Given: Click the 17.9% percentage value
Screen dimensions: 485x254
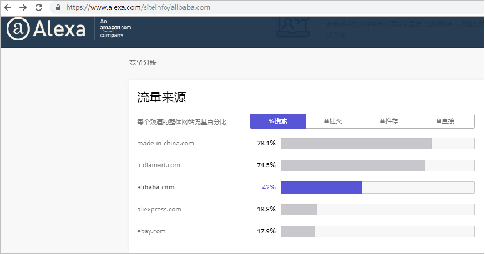Looking at the screenshot, I should (266, 231).
